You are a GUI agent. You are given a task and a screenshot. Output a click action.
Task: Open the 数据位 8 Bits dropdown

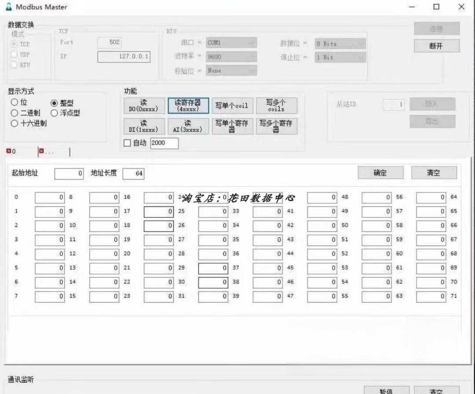[340, 43]
